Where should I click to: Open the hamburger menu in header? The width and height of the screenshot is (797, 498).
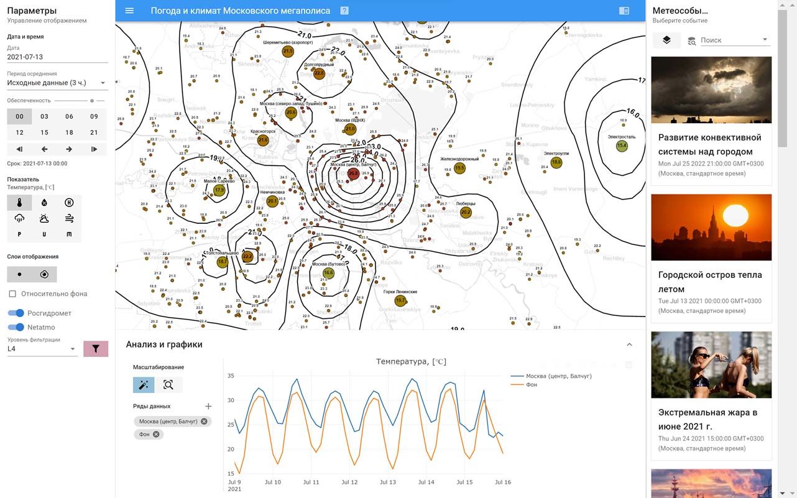129,11
